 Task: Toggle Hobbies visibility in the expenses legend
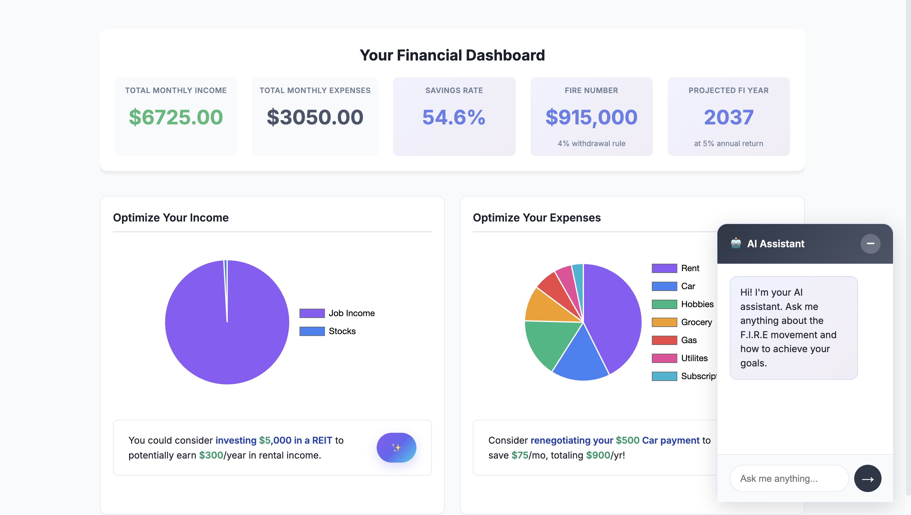[x=697, y=304]
